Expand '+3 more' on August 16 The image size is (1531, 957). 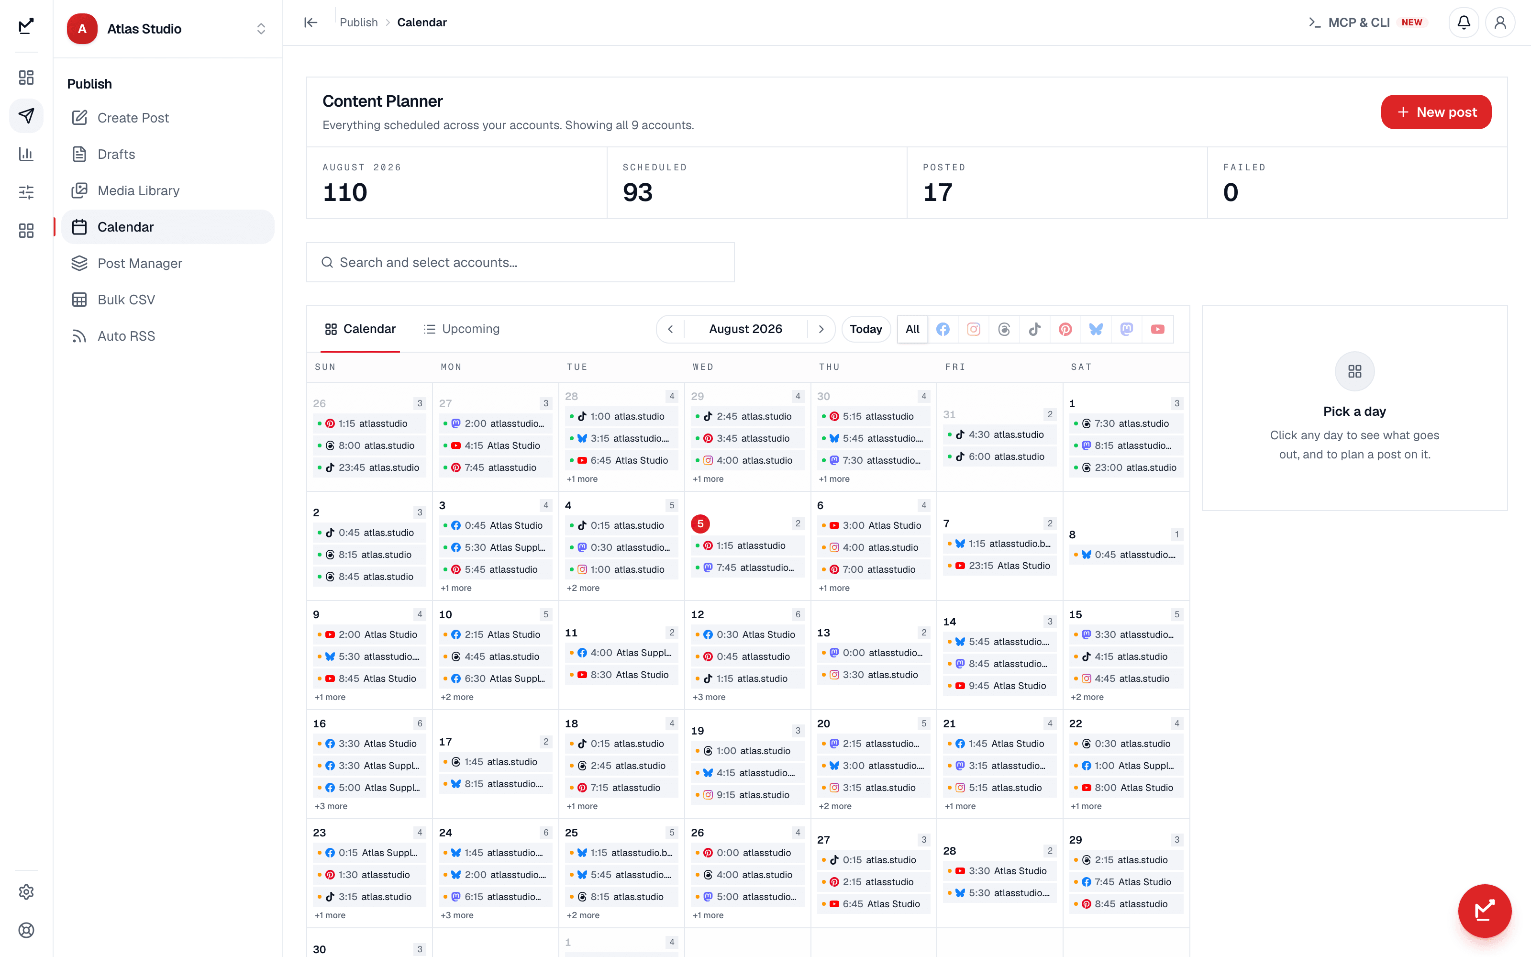(x=331, y=806)
